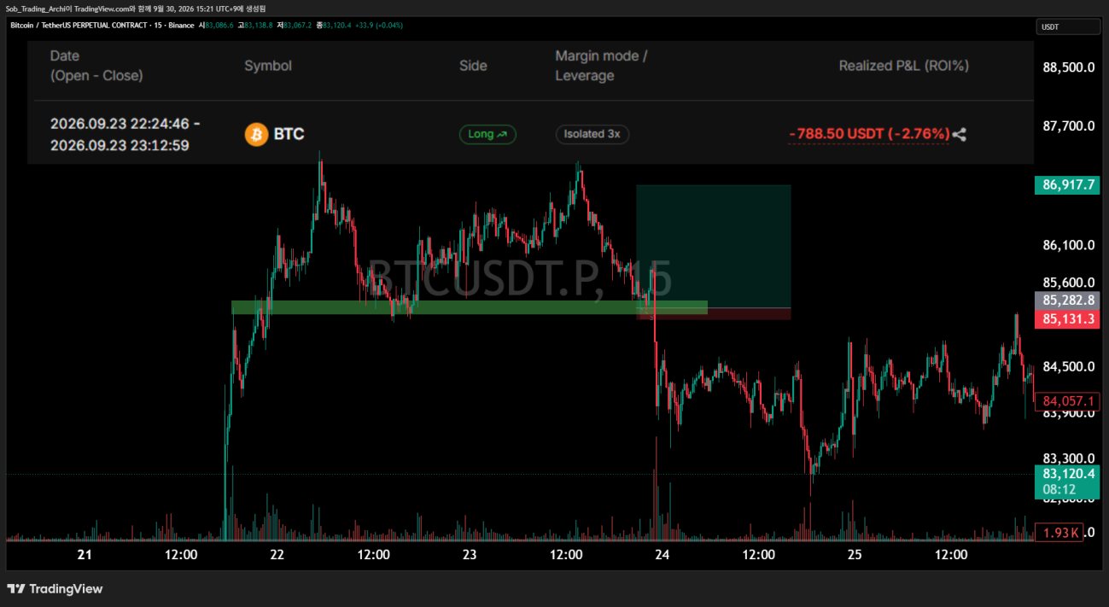The image size is (1109, 607).
Task: Click the 25 date label on time axis
Action: pos(855,554)
